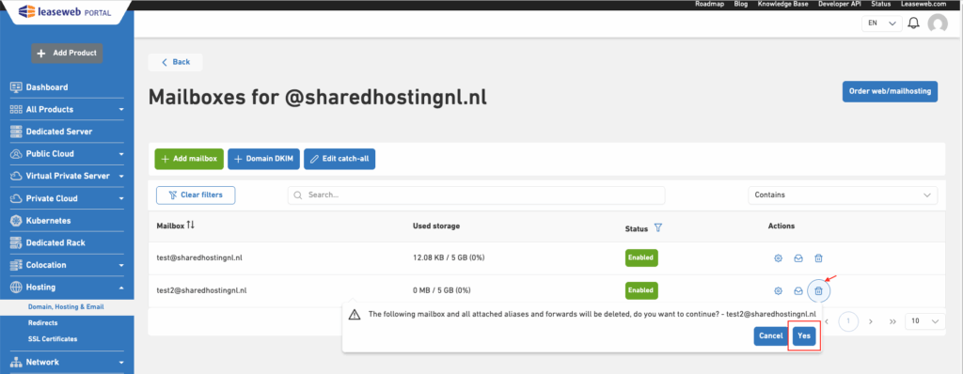Click the Dedicated Rack sidebar icon
Image resolution: width=963 pixels, height=374 pixels.
point(16,242)
